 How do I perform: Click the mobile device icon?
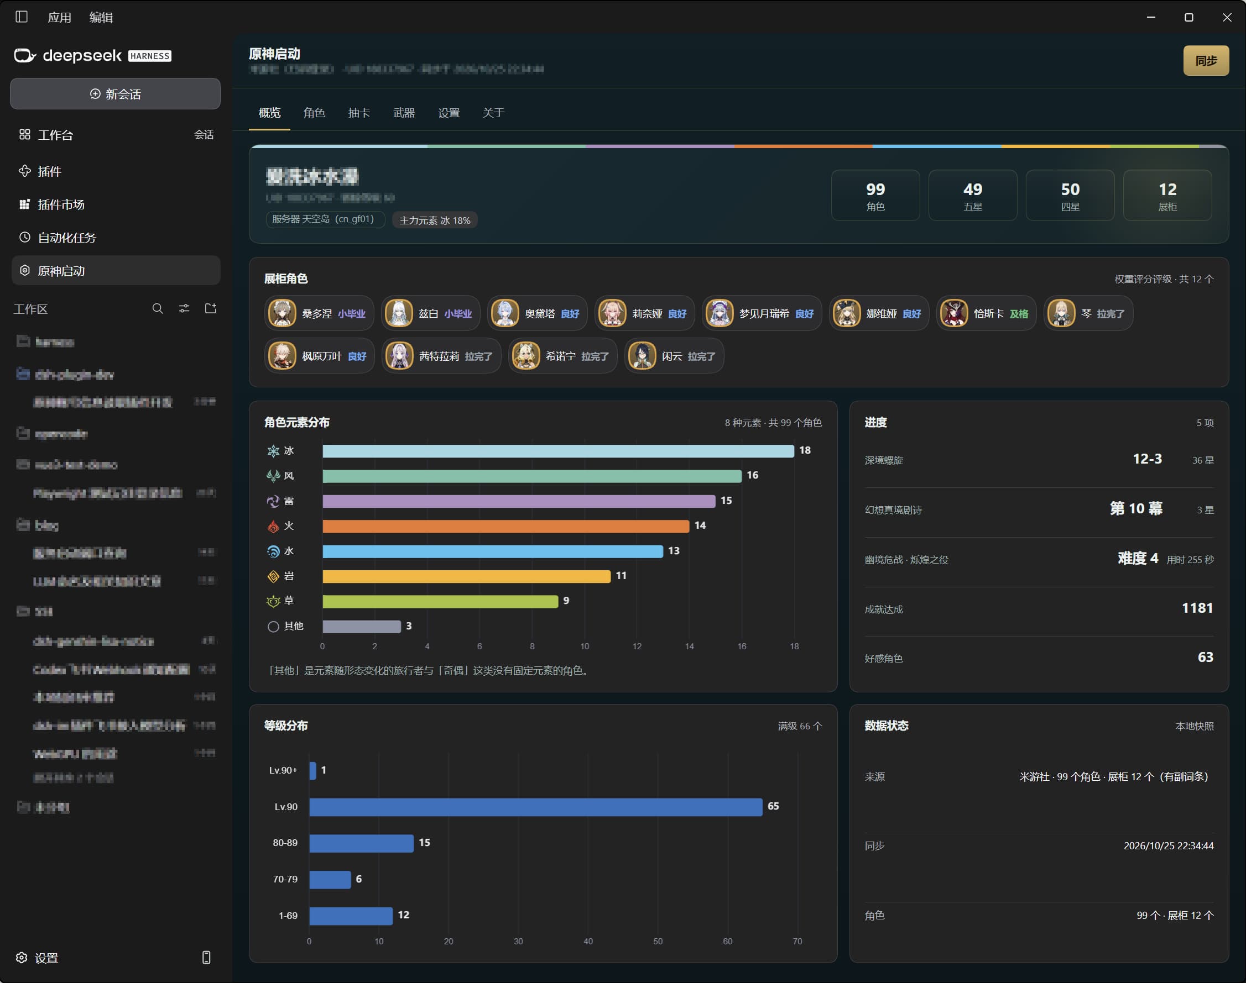[206, 957]
